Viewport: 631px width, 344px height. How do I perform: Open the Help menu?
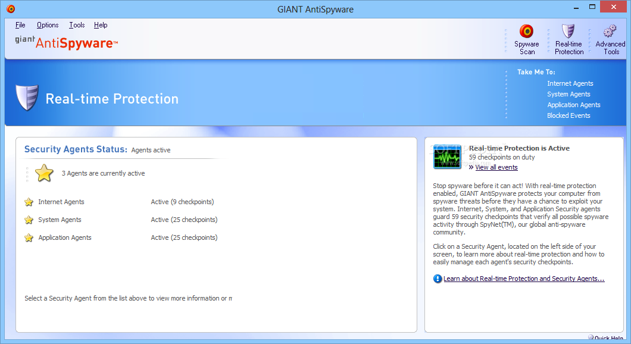click(x=101, y=25)
